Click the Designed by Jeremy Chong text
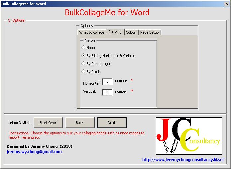Screen dimensions: 231x169 [40, 146]
